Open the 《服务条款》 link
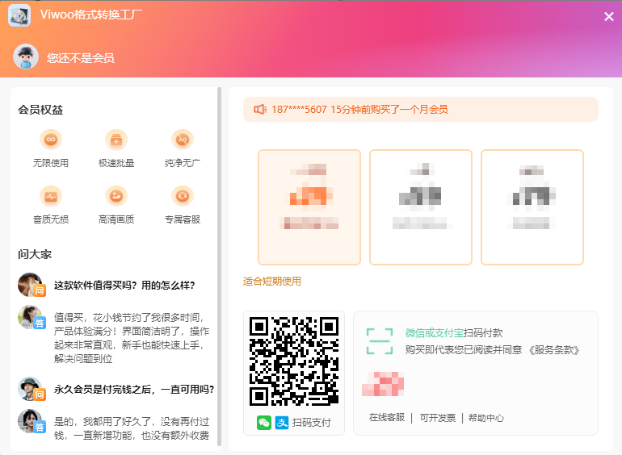Screen dimensions: 622x455 tap(555, 350)
